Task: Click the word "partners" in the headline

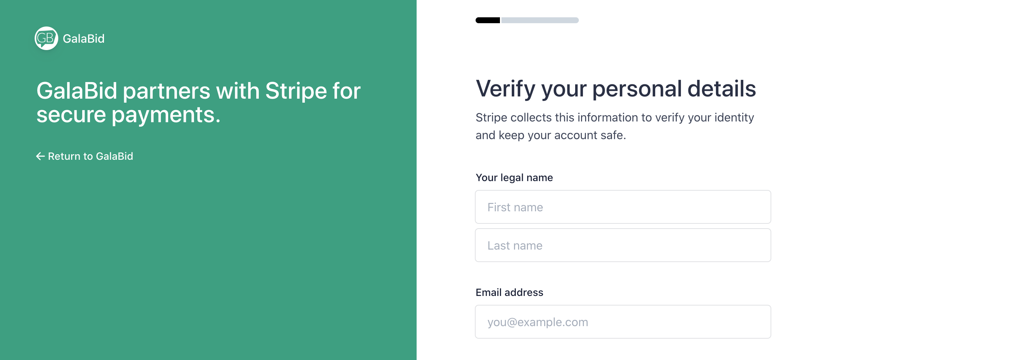Action: (166, 91)
